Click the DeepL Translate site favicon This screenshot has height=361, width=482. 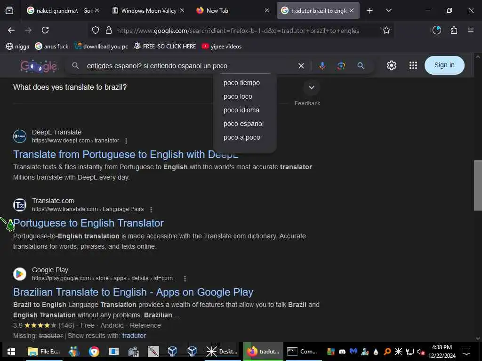(x=20, y=136)
